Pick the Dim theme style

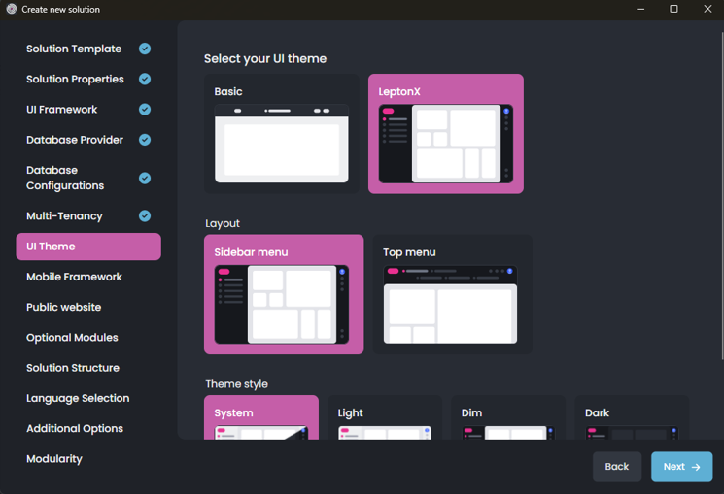tap(508, 417)
